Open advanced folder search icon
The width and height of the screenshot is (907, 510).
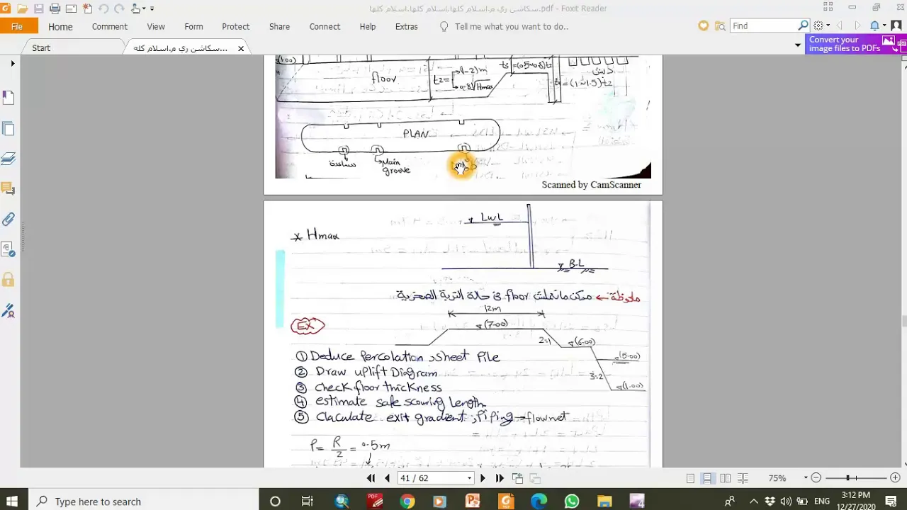click(720, 25)
